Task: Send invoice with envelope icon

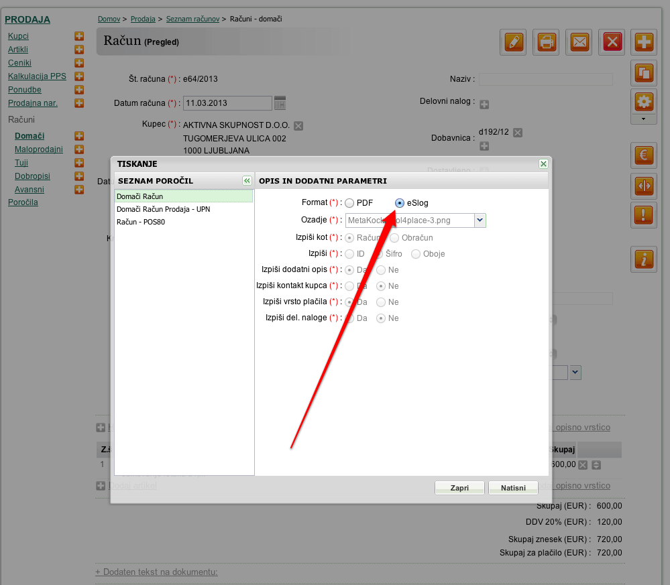Action: [579, 42]
